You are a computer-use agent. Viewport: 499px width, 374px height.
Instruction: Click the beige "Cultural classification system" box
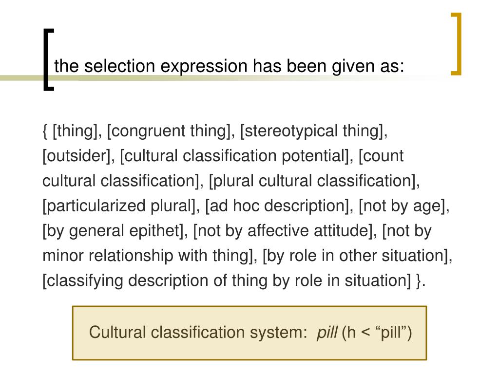249,333
